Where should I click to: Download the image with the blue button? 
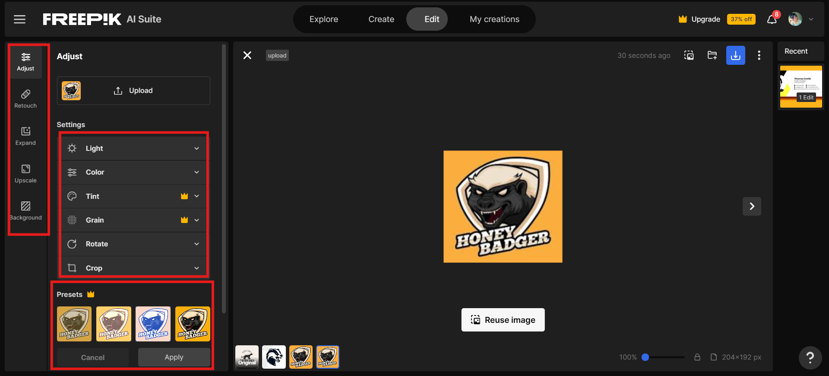tap(736, 55)
